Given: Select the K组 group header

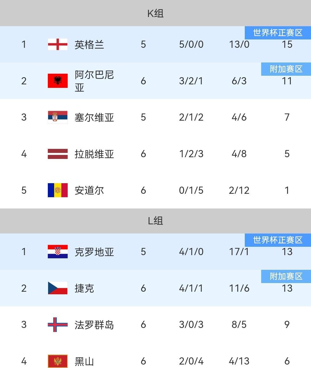Looking at the screenshot, I should [x=155, y=13].
